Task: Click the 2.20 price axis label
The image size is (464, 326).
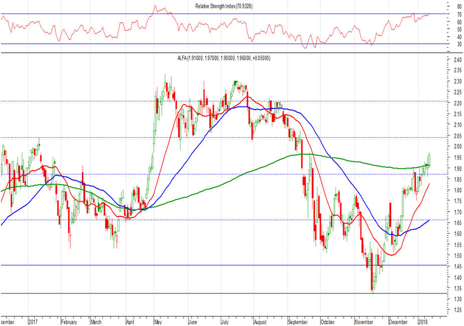Action: coord(458,103)
